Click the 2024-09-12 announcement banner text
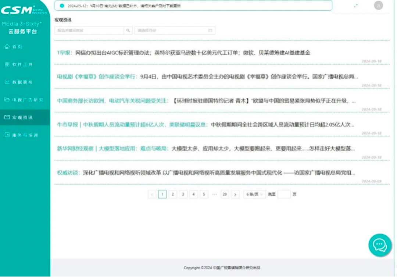 tap(124, 6)
